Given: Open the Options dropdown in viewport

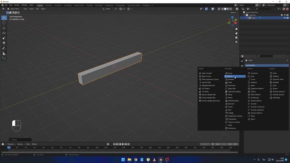Looking at the screenshot, I should coord(234,13).
